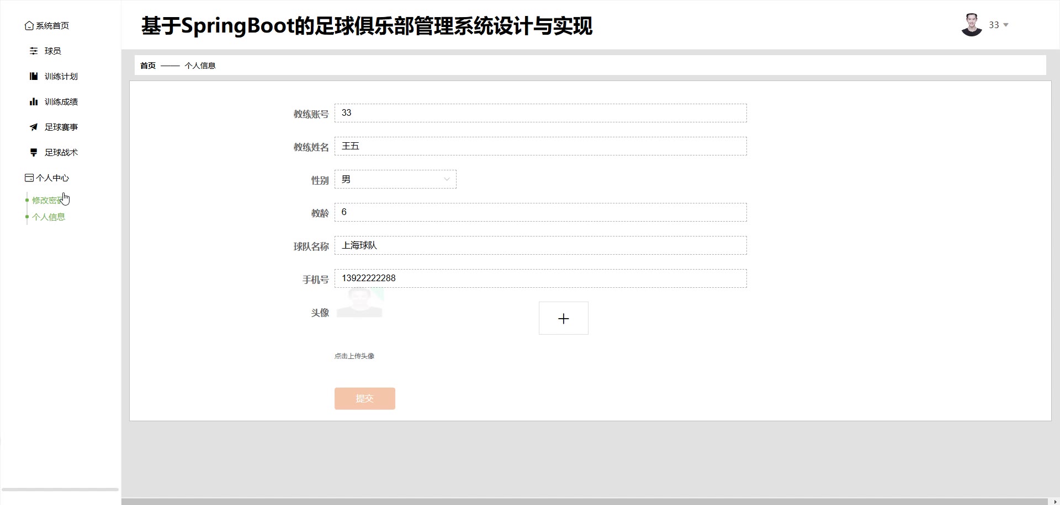Click the 教练账号 field label
1060x505 pixels.
(x=311, y=114)
